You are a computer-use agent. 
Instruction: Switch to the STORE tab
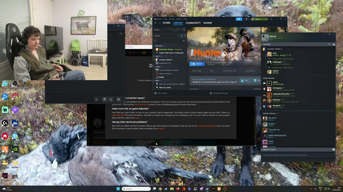point(166,23)
